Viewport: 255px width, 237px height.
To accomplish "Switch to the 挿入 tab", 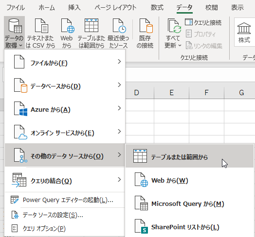I will coord(74,8).
